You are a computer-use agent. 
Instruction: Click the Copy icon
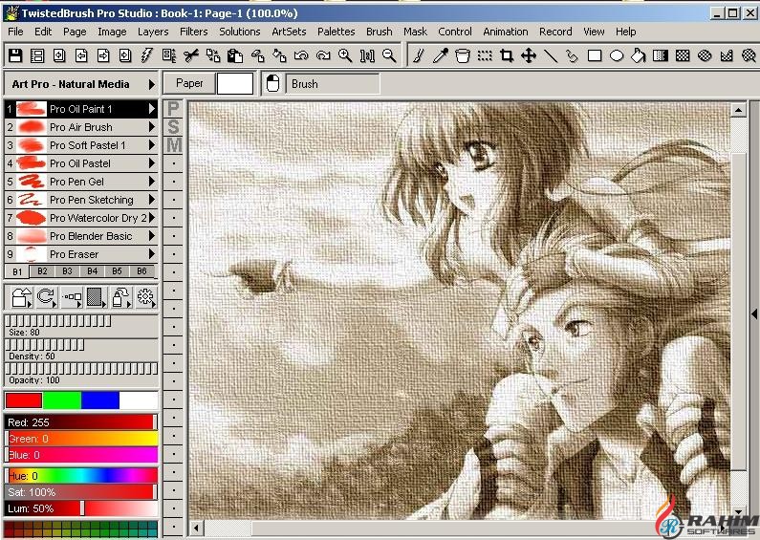pyautogui.click(x=213, y=55)
